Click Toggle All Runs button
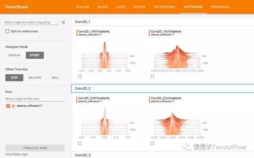 click(35, 148)
